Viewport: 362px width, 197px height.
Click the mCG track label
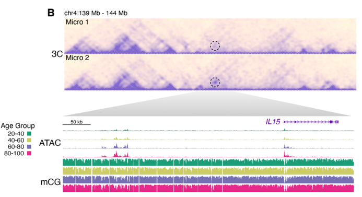click(51, 182)
